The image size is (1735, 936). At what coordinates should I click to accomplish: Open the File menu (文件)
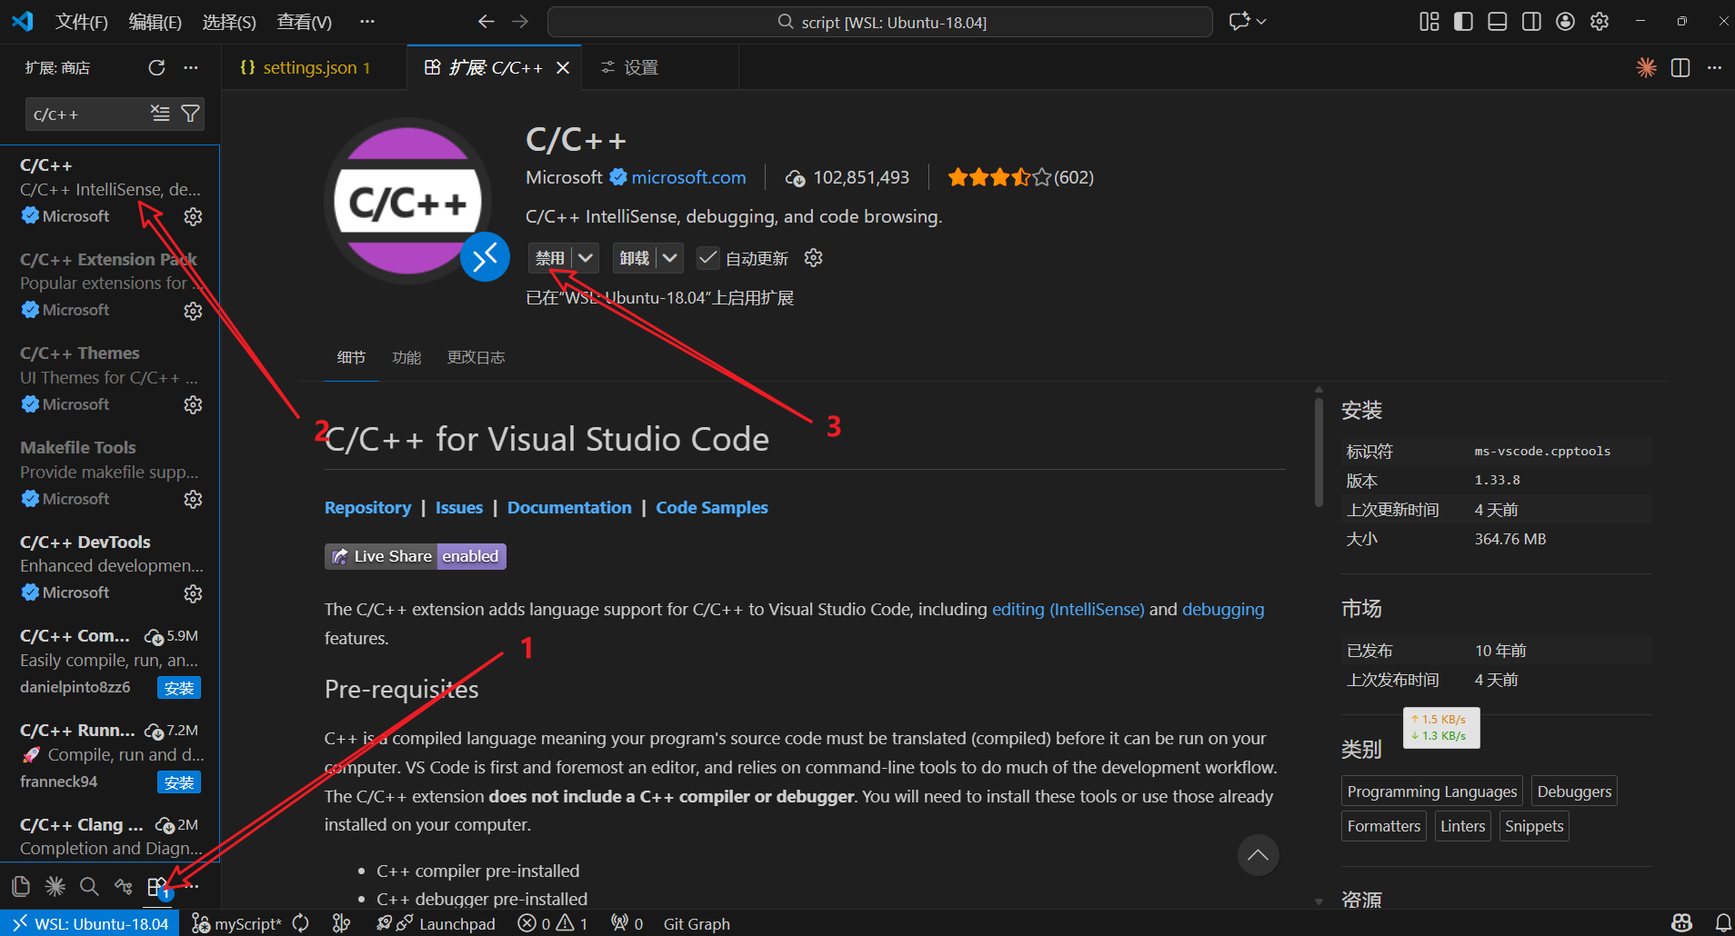tap(82, 22)
